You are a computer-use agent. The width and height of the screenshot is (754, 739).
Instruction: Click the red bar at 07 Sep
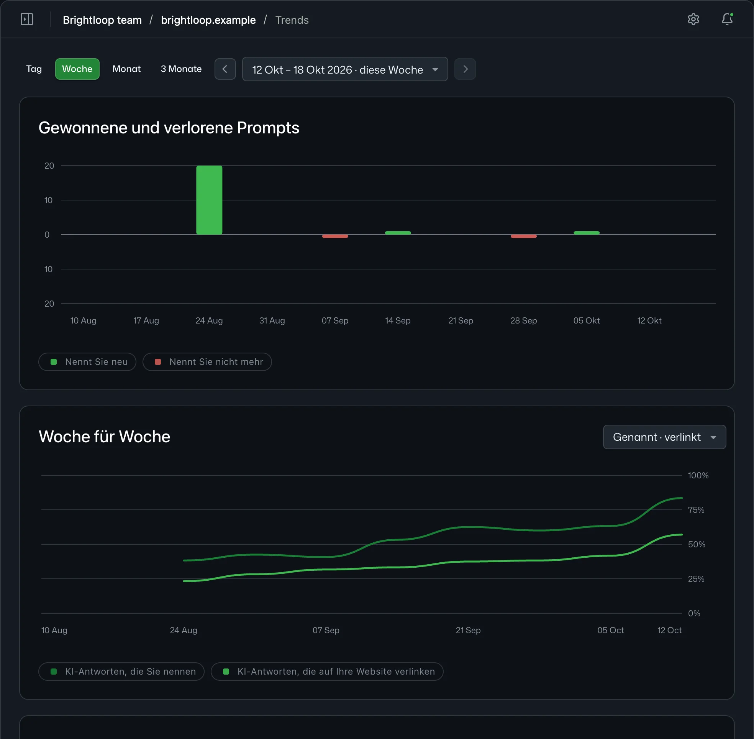335,236
